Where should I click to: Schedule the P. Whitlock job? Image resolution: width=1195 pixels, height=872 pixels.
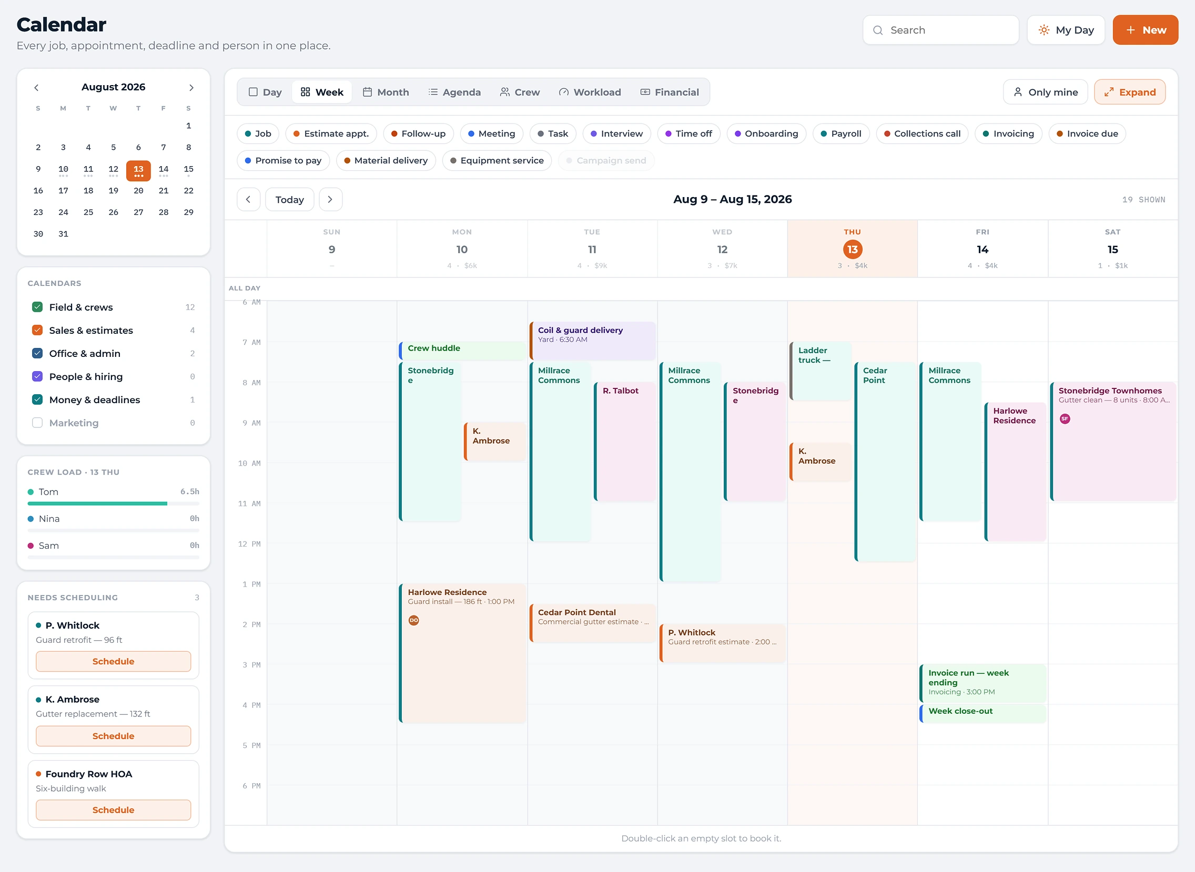pos(114,661)
